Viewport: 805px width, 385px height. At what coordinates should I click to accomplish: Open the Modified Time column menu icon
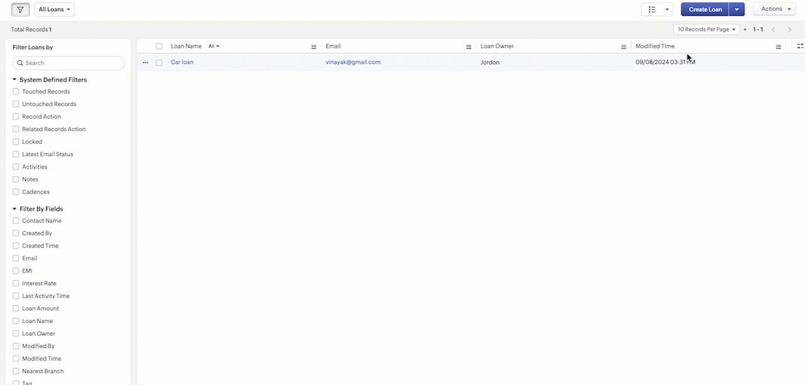tap(779, 47)
